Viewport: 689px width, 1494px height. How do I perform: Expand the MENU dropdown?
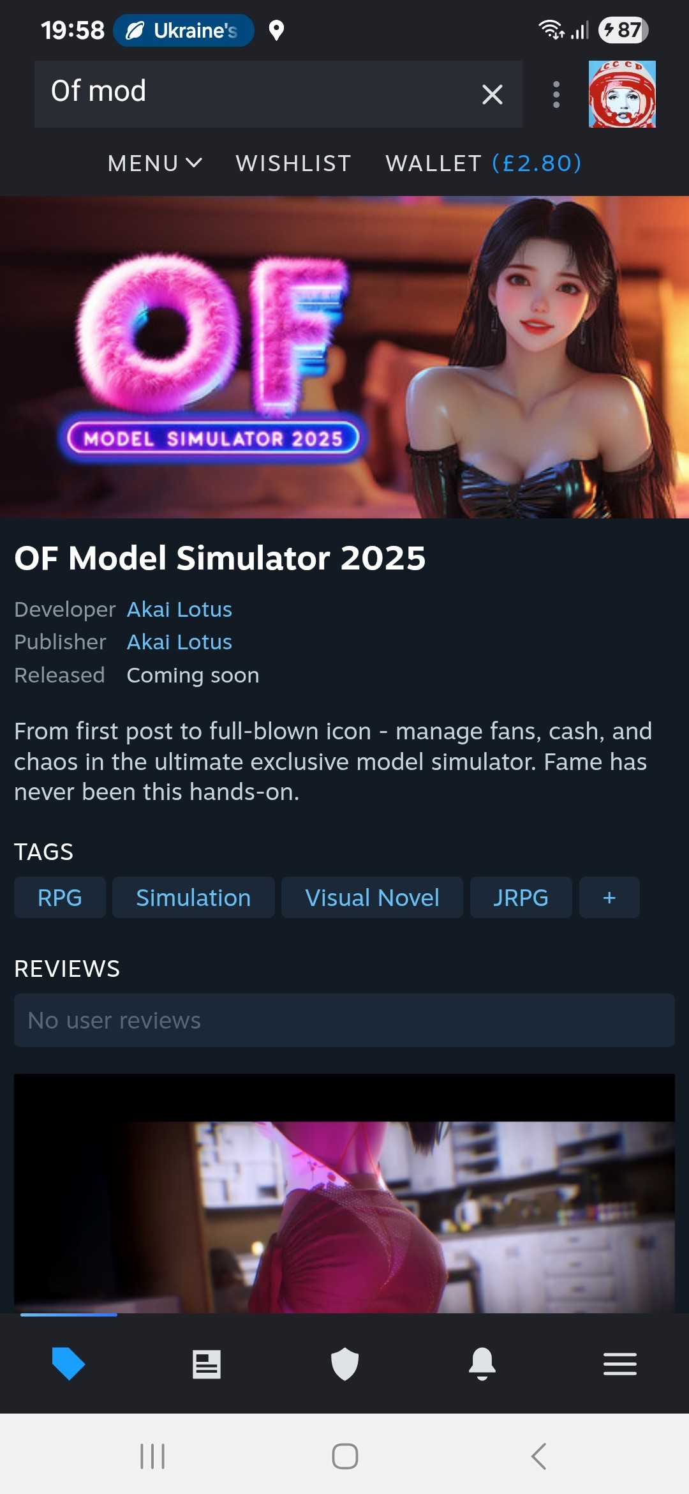(x=155, y=163)
